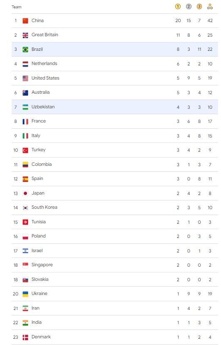Screen dimensions: 221x345
Task: Click Japan's total medal count
Action: pyautogui.click(x=210, y=193)
